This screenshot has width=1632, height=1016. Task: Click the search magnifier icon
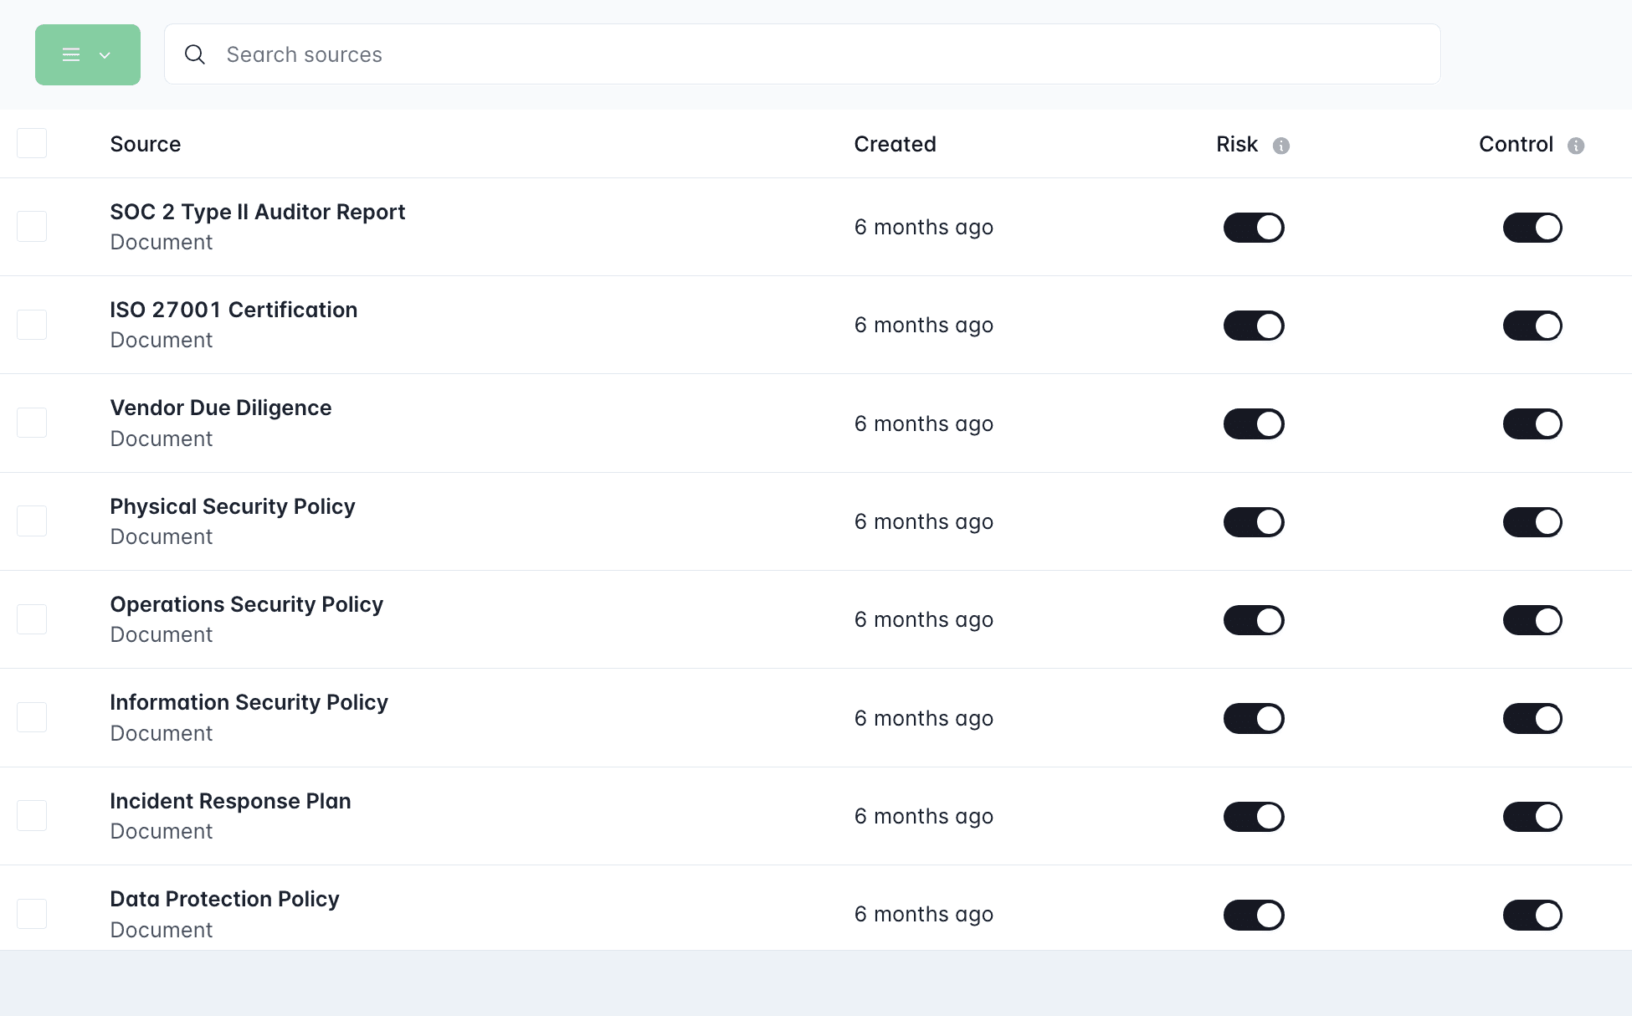(195, 54)
